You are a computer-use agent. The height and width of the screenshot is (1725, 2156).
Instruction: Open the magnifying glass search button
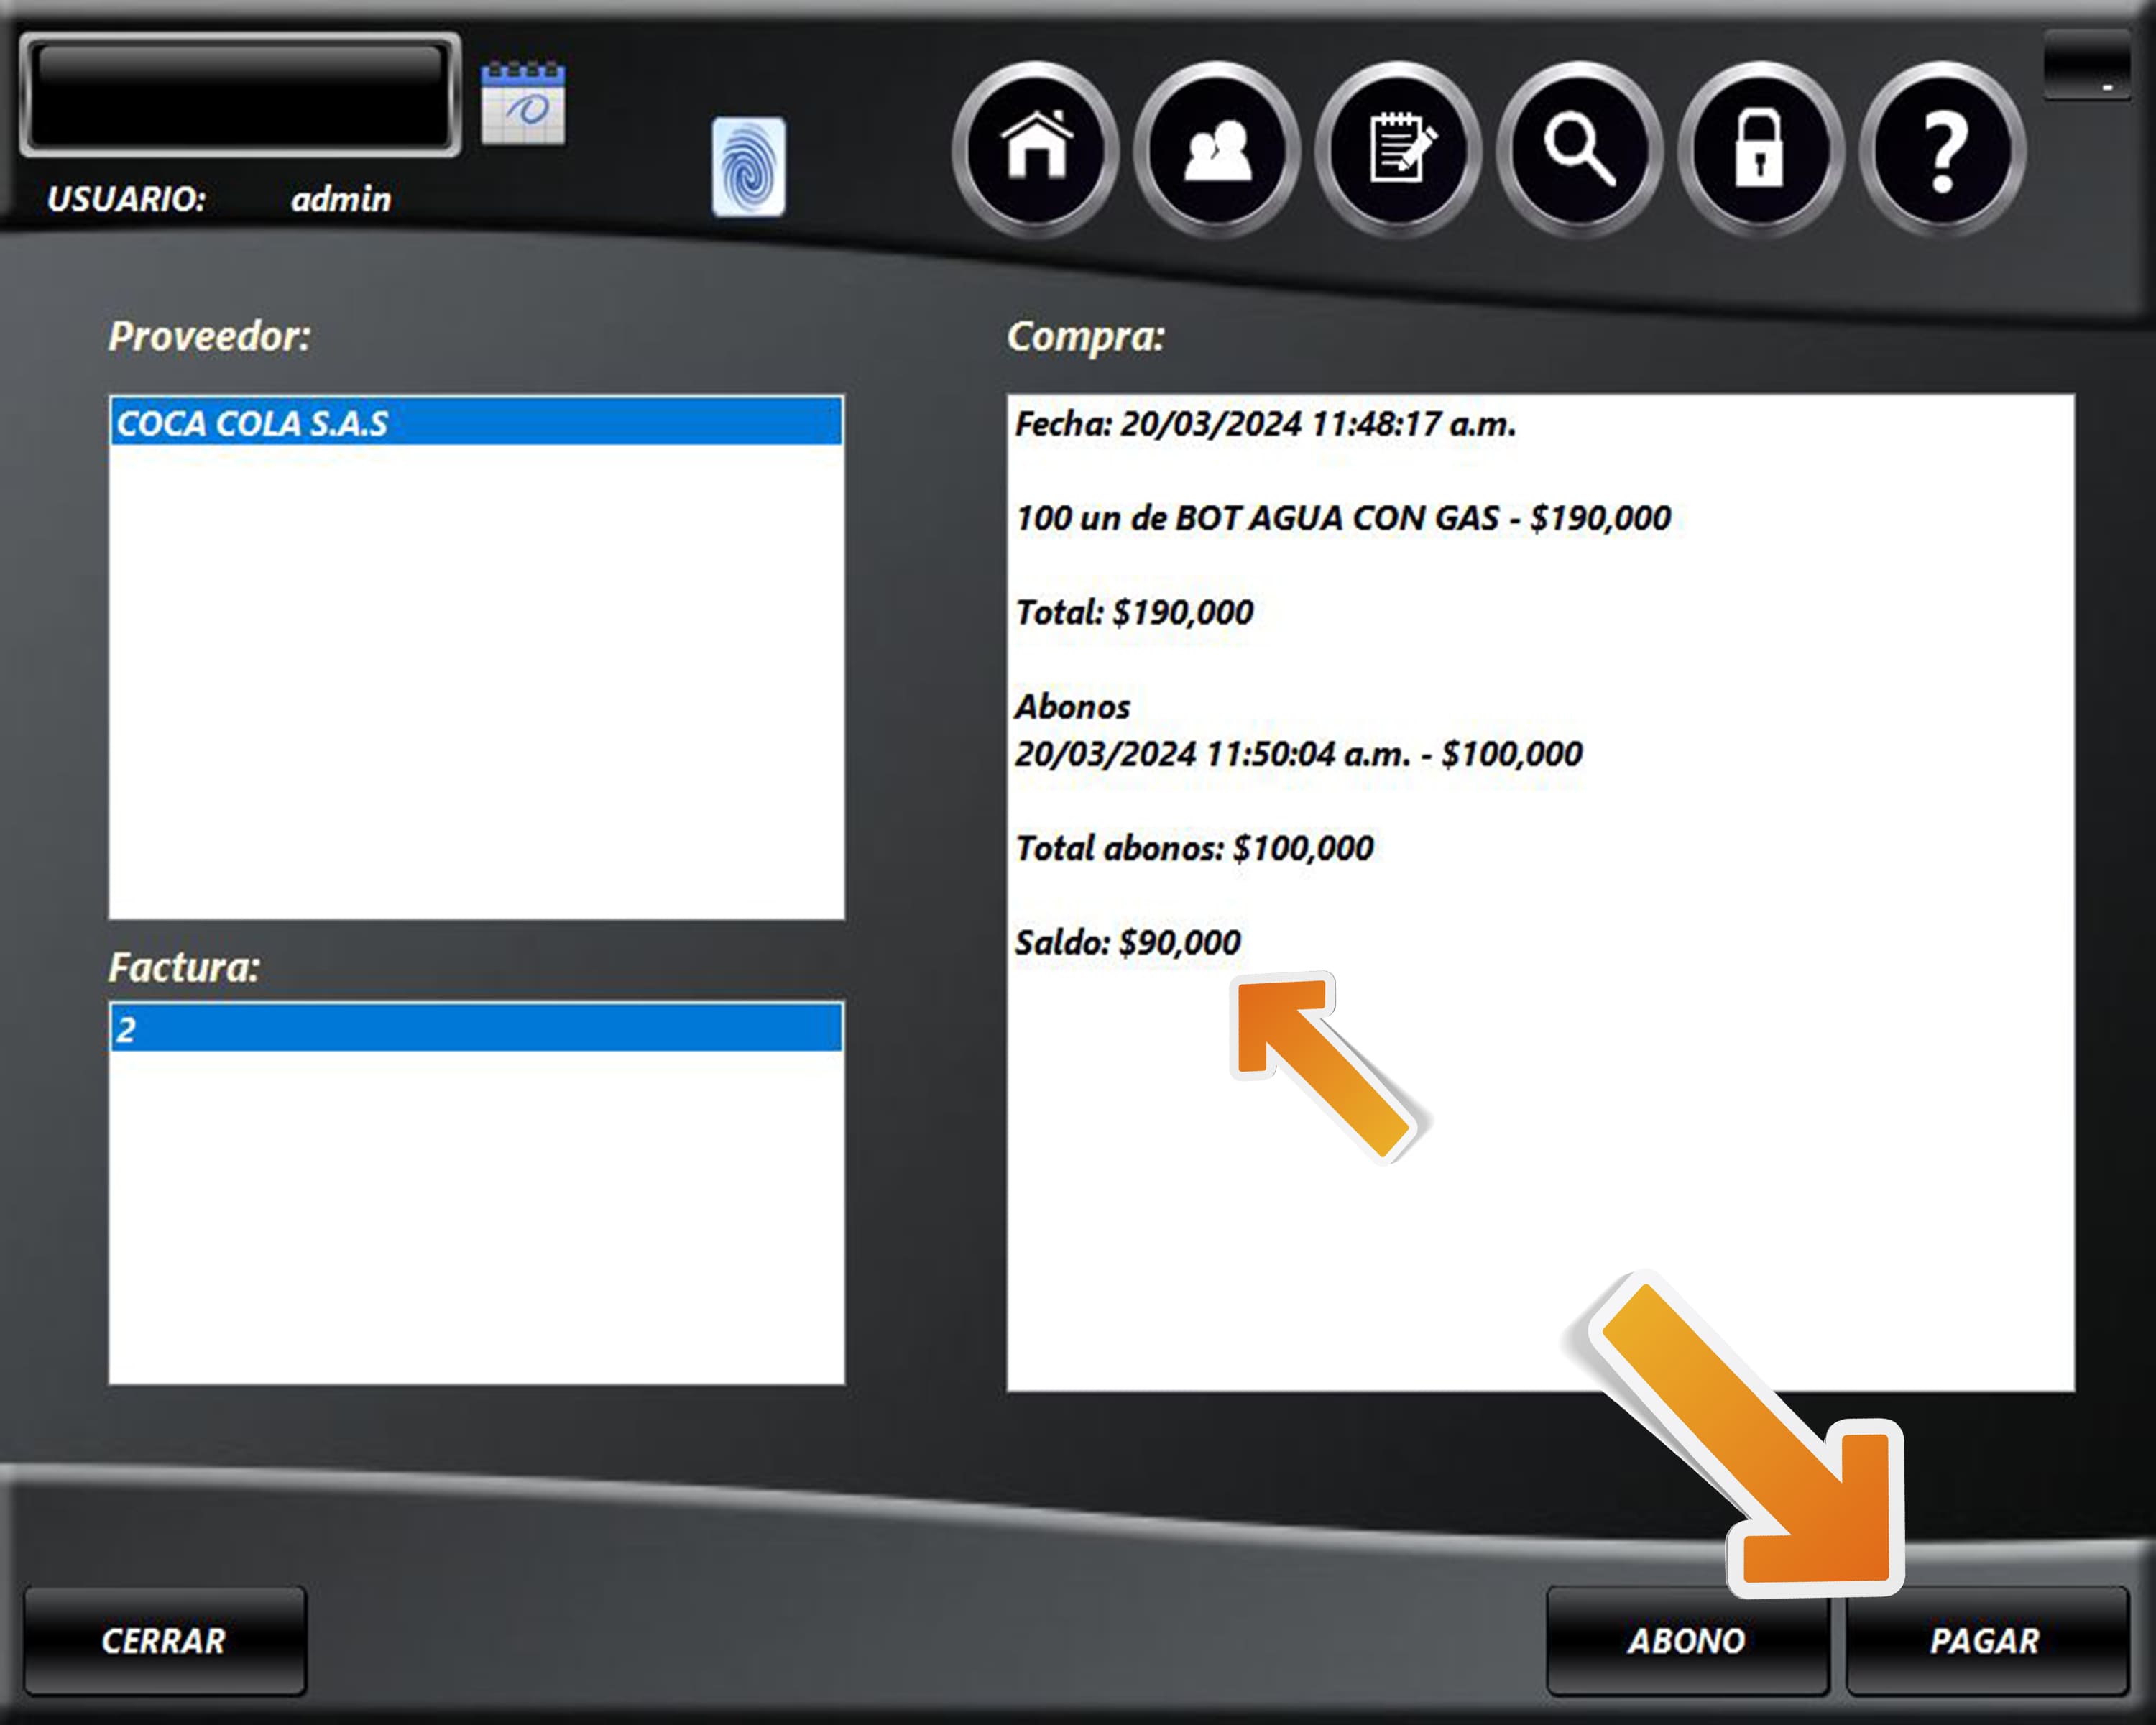click(x=1580, y=150)
